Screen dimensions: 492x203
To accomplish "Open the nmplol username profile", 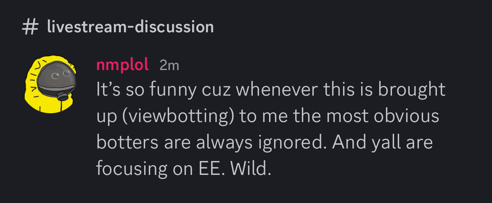I will click(x=122, y=65).
